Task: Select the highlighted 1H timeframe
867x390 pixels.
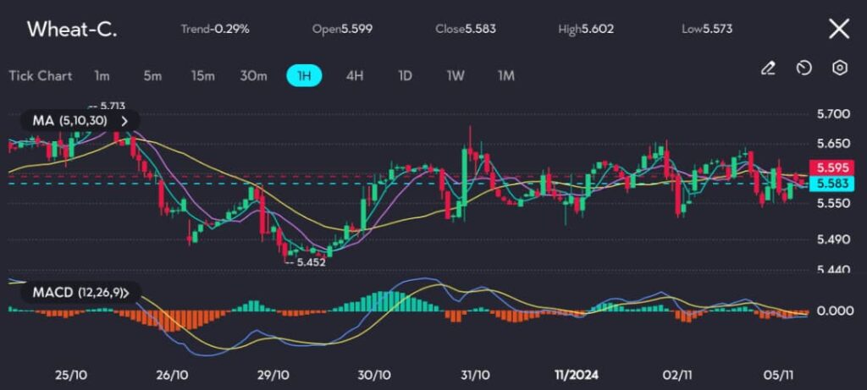Action: click(x=304, y=75)
